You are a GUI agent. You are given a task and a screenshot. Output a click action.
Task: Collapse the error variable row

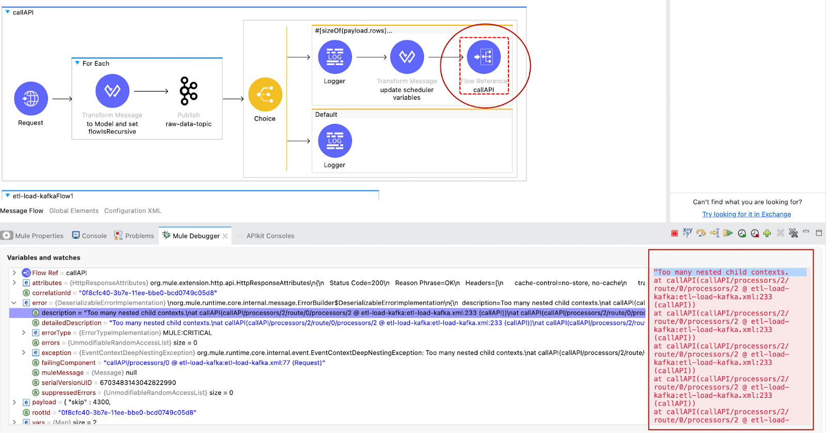point(14,303)
